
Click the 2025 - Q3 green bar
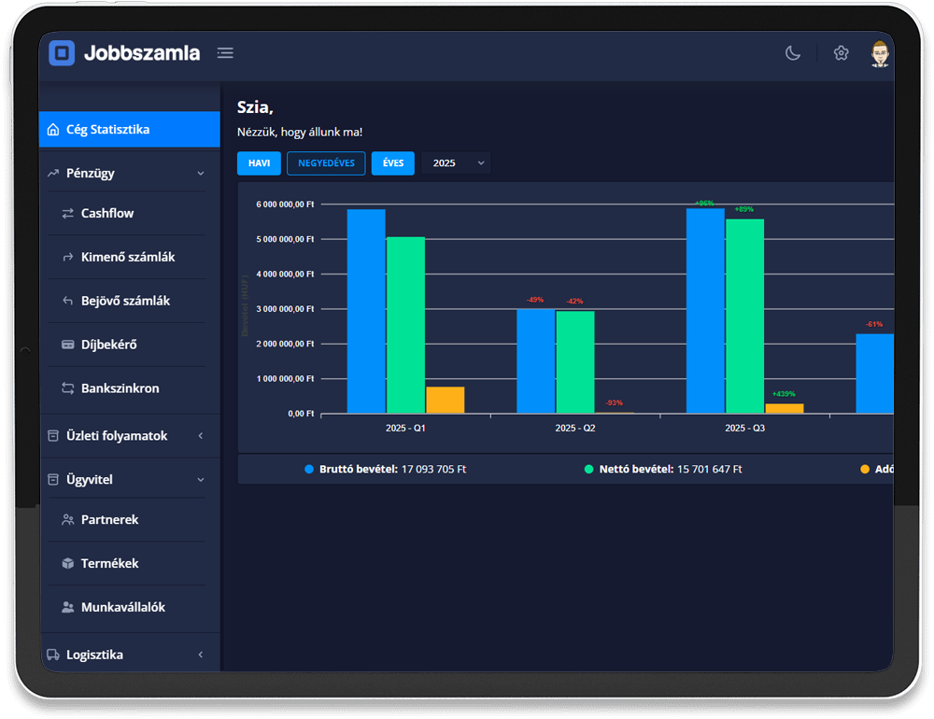745,317
